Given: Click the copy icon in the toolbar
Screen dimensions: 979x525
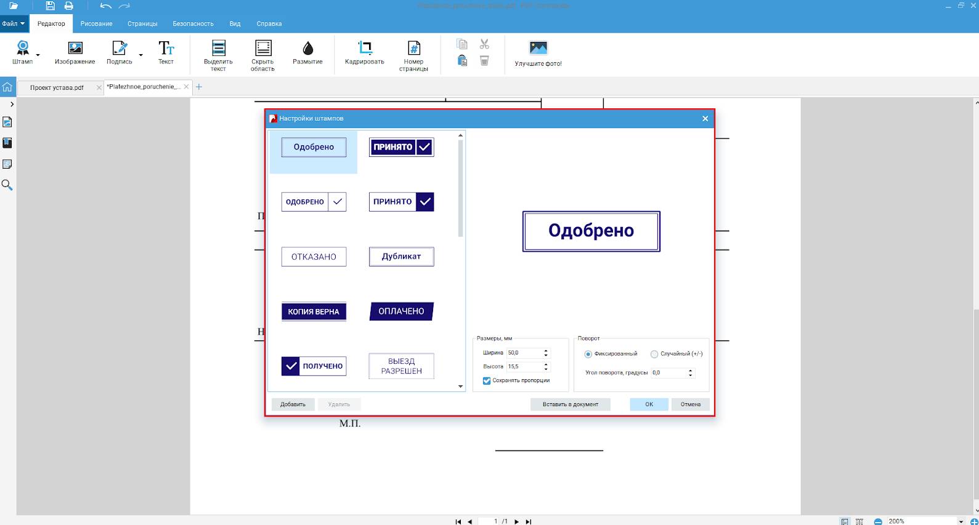Looking at the screenshot, I should (462, 44).
